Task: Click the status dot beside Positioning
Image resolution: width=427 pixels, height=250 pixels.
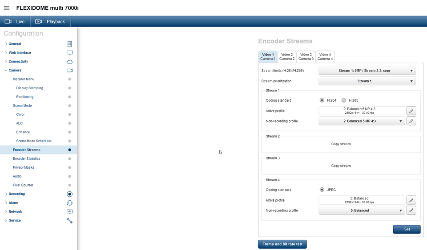Action: [x=70, y=97]
